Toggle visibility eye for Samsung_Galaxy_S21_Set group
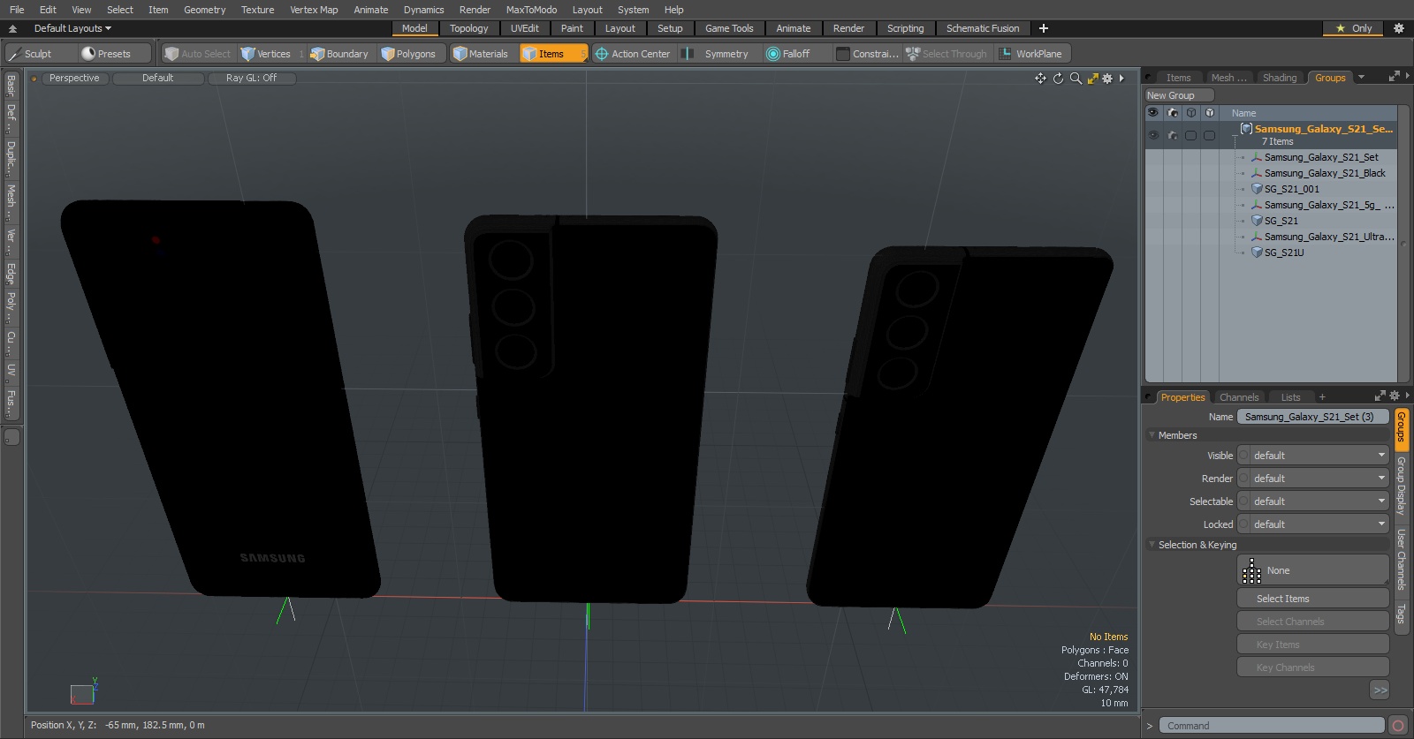The width and height of the screenshot is (1414, 739). point(1153,135)
